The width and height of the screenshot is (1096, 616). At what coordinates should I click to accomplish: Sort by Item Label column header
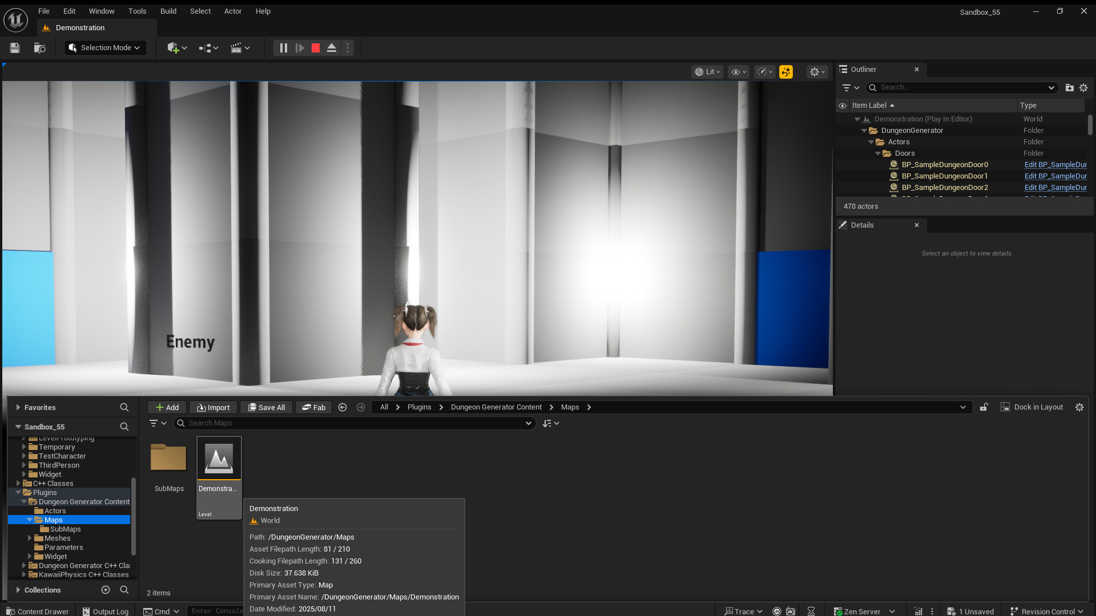click(869, 106)
